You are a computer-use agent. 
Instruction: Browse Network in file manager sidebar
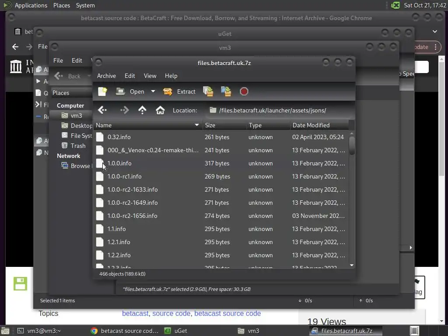coord(76,166)
